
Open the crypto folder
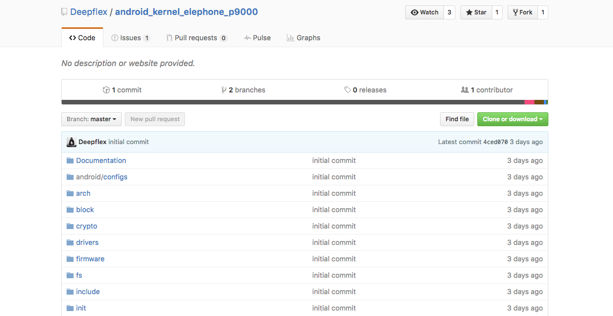[87, 226]
